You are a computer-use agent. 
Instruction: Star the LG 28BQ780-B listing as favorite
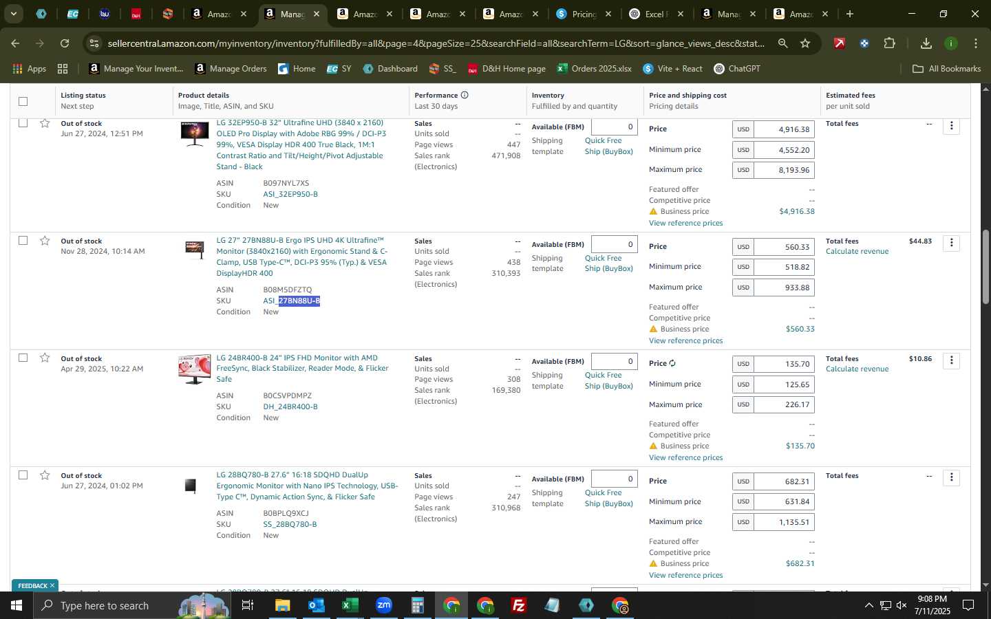[45, 475]
